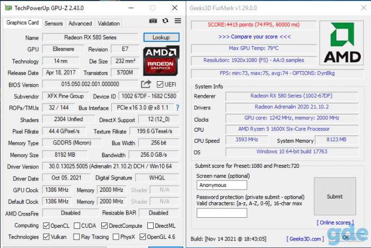This screenshot has height=248, width=371.
Task: Click the Lookup button
Action: click(161, 38)
